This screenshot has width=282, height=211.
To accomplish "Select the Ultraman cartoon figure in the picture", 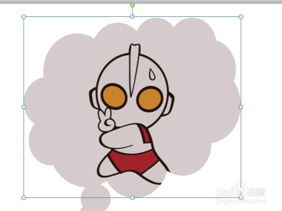I will click(131, 115).
